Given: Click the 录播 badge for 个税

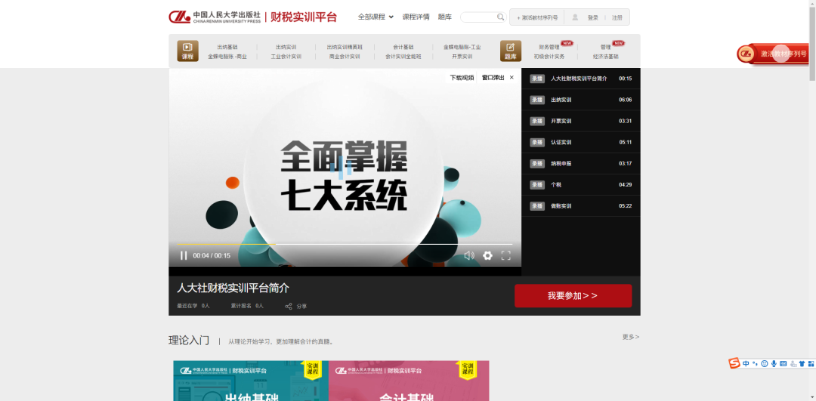Looking at the screenshot, I should point(537,184).
